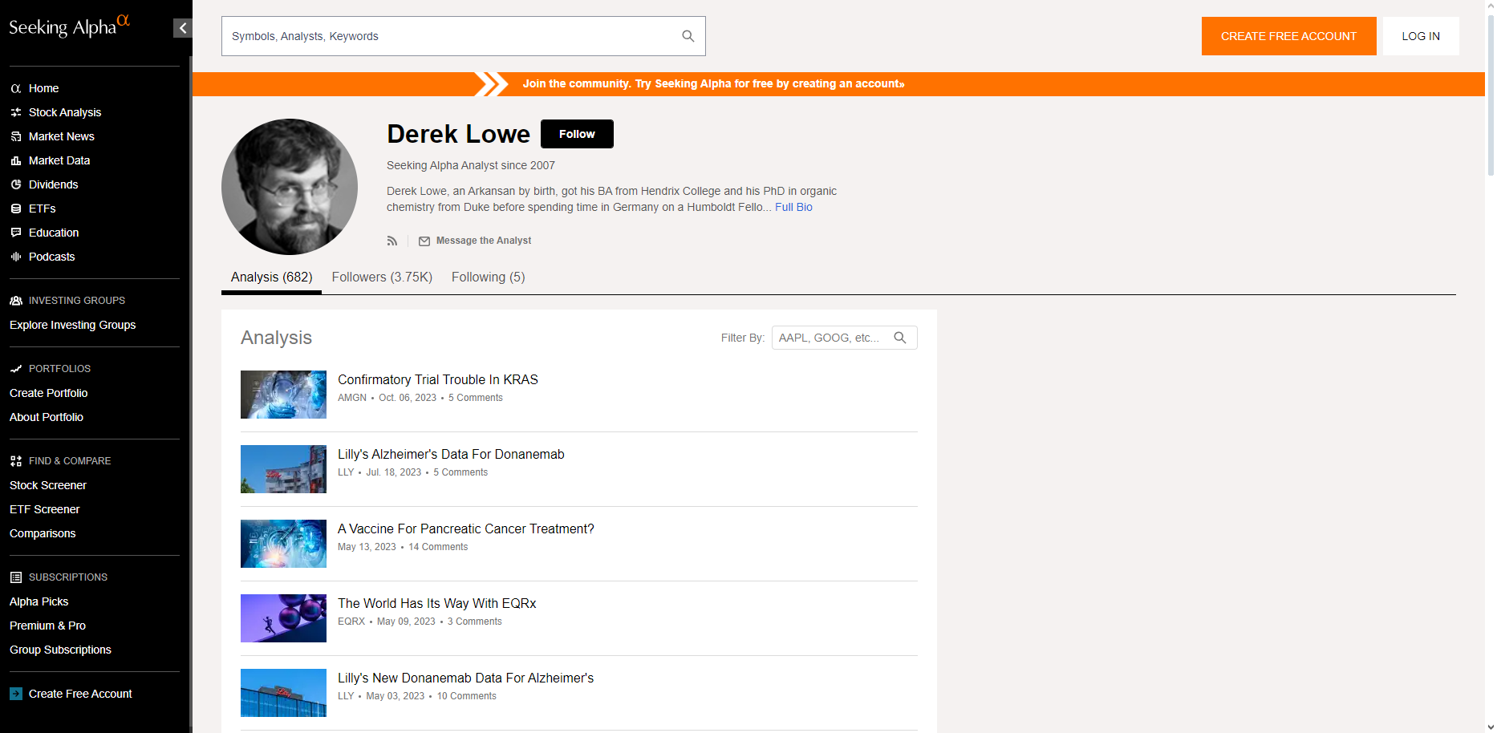Click the Market News icon
This screenshot has width=1497, height=733.
point(16,136)
